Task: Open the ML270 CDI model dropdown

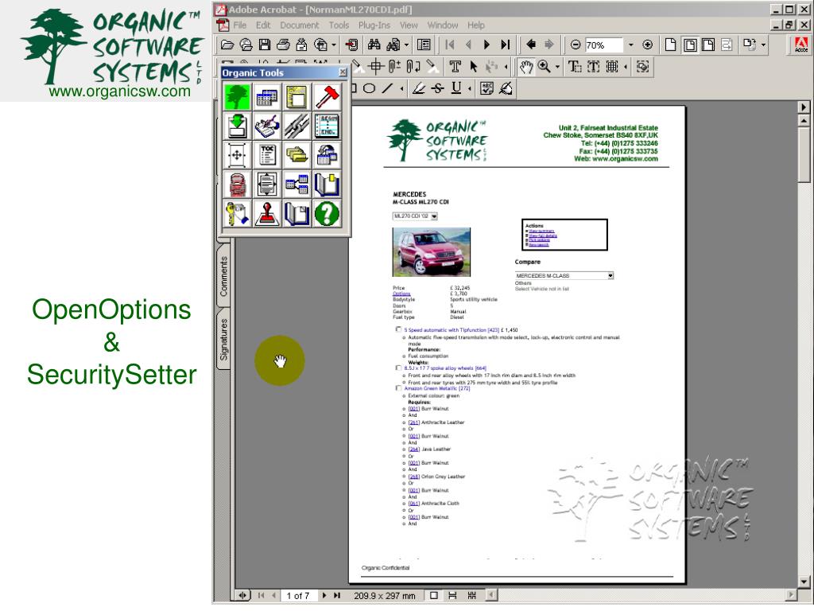Action: tap(434, 216)
